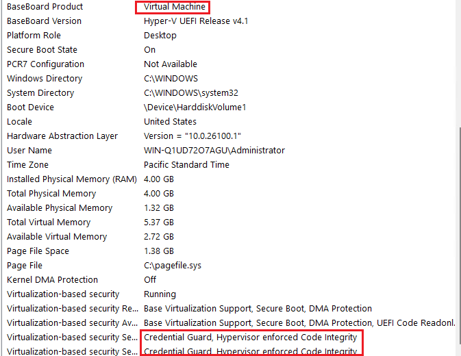Click the Secure Boot State row
This screenshot has height=356, width=461.
click(x=42, y=50)
